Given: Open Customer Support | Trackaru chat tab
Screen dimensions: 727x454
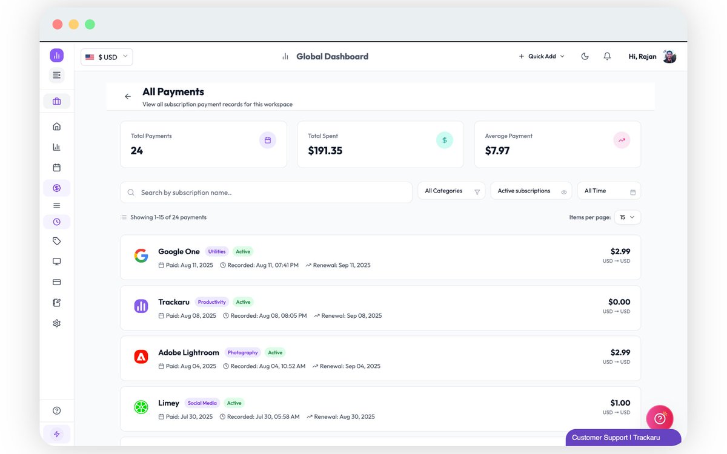Looking at the screenshot, I should coord(623,438).
